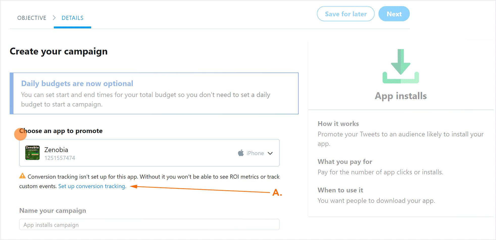Image resolution: width=496 pixels, height=240 pixels.
Task: Click the Apple logo icon beside iPhone
Action: pos(241,153)
